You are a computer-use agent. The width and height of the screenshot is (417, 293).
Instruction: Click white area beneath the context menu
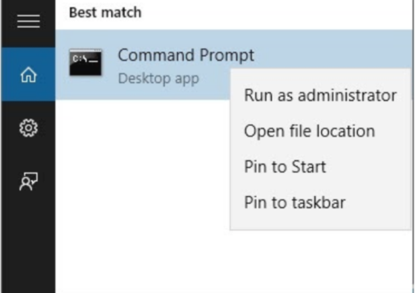[320, 261]
